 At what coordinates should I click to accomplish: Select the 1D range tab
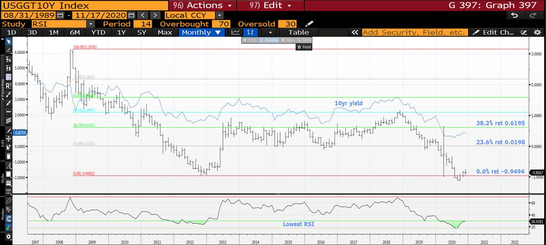pos(12,32)
